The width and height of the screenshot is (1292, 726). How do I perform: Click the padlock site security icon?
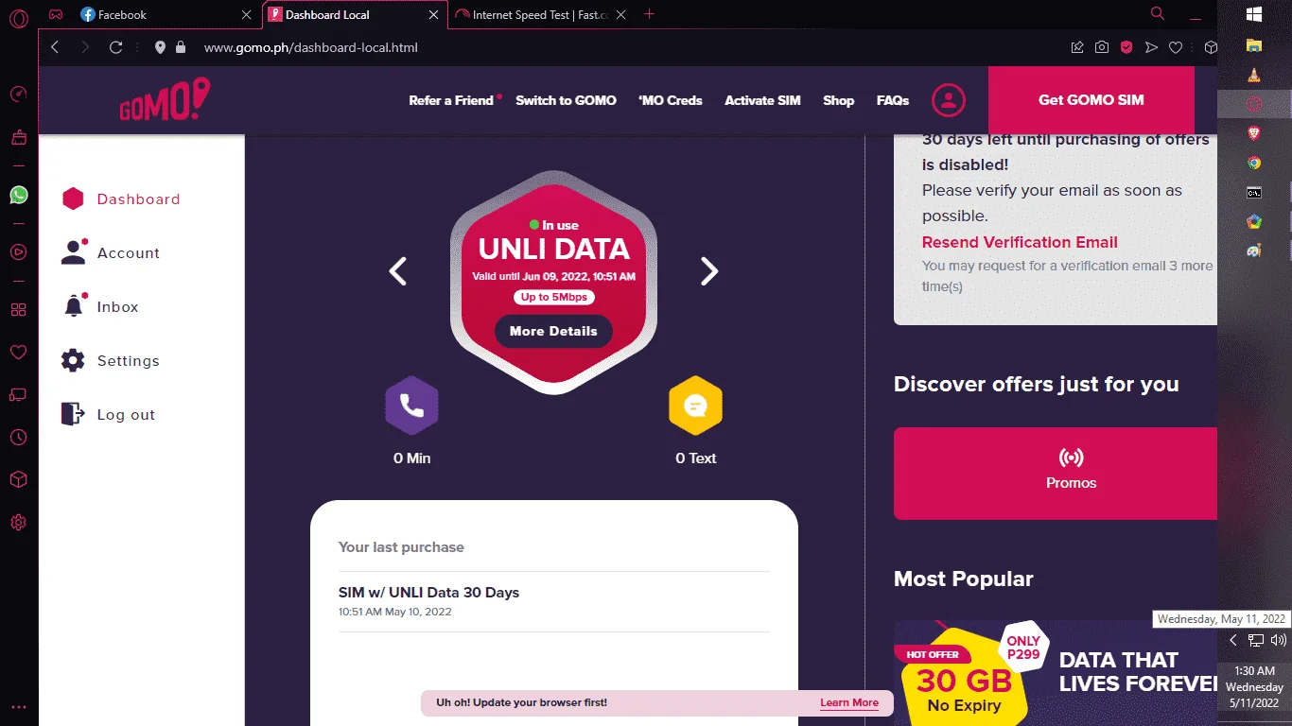click(181, 47)
